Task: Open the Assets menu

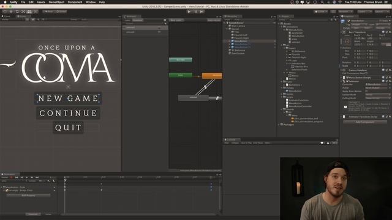Action: pyautogui.click(x=41, y=2)
